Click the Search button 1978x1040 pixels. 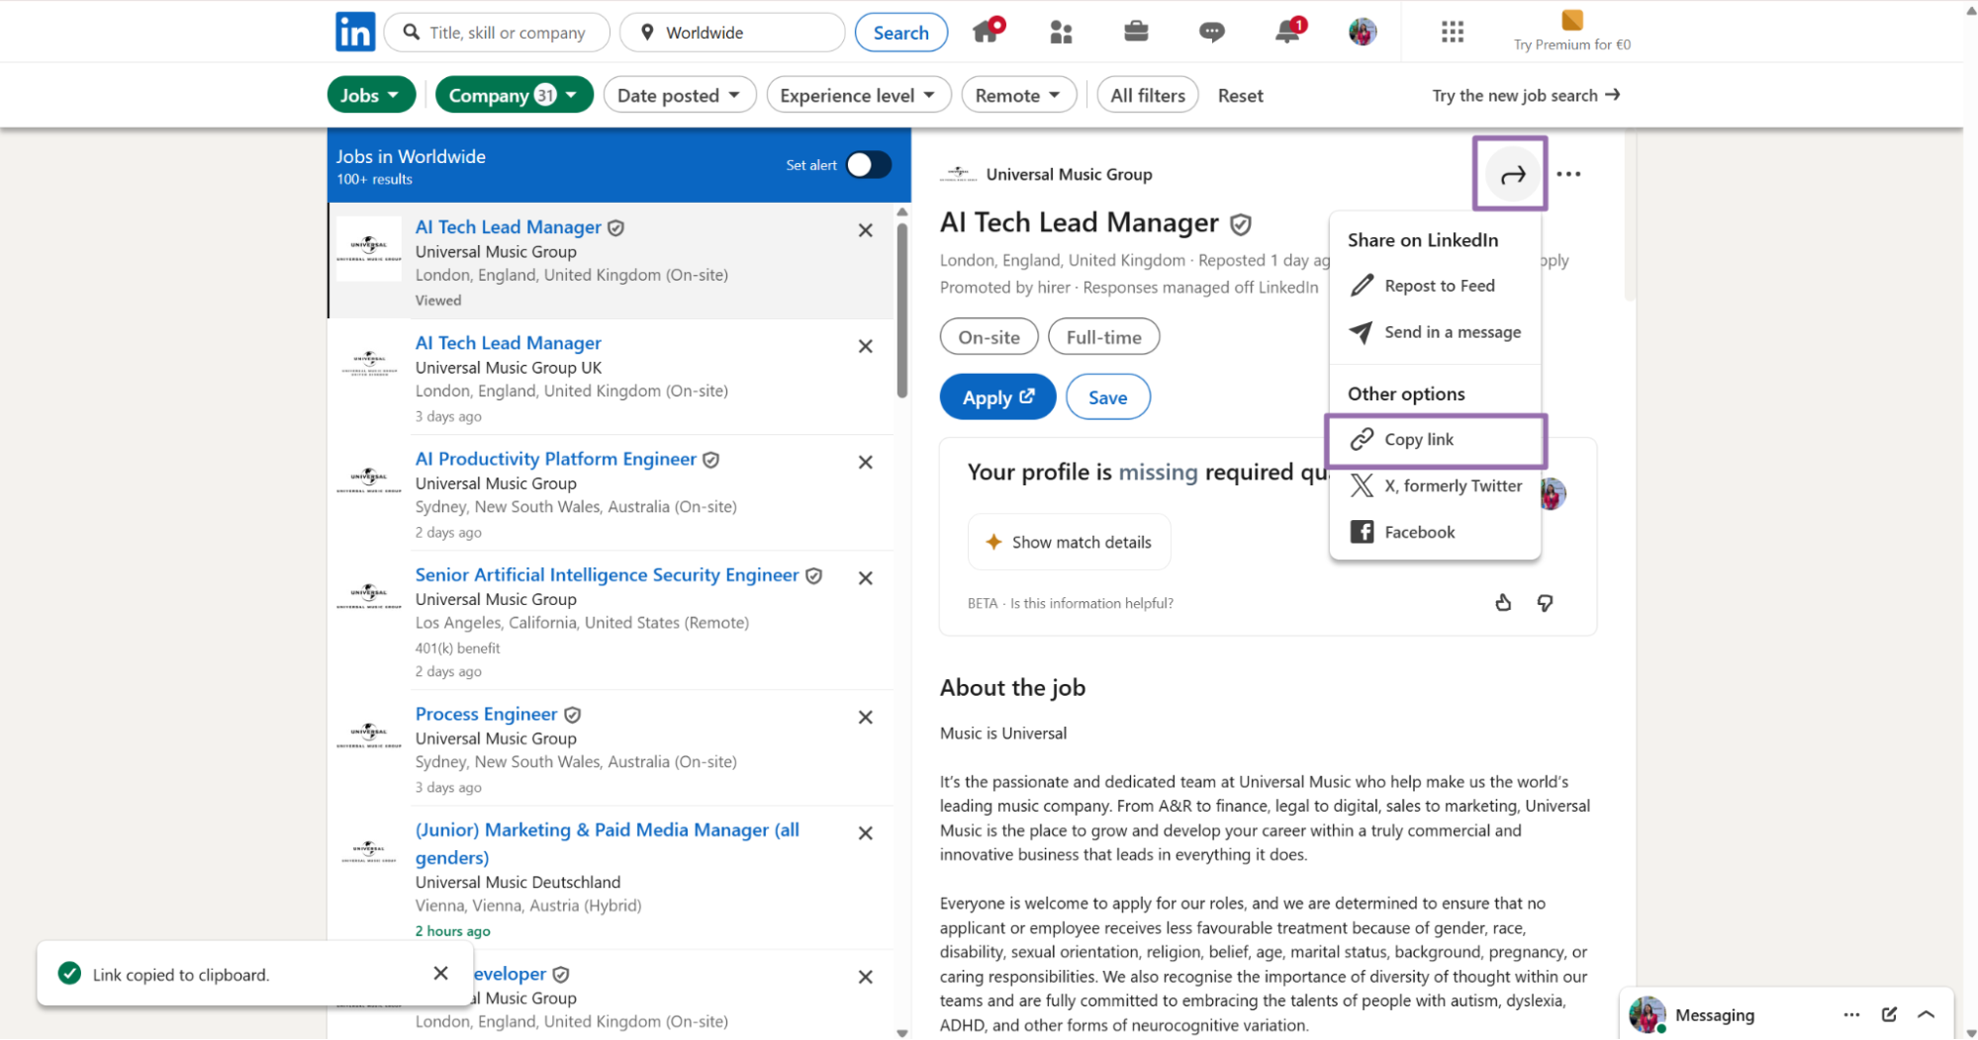(x=900, y=32)
